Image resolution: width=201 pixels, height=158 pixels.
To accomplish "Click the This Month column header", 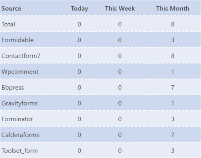I will (173, 9).
